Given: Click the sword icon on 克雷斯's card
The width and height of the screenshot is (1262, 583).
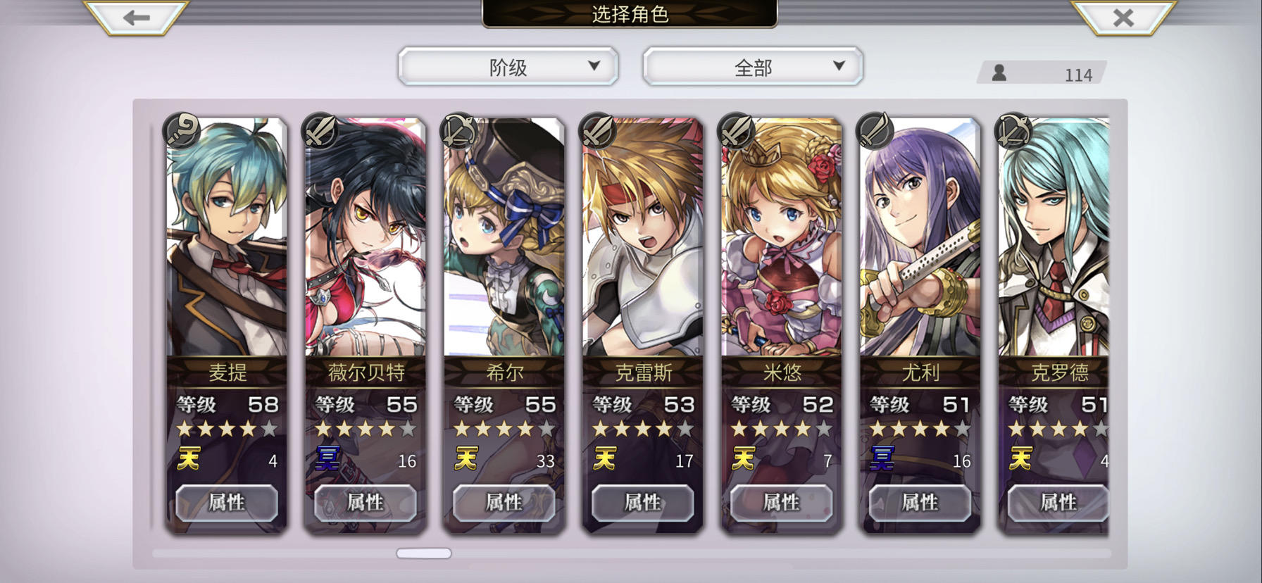Looking at the screenshot, I should click(598, 130).
